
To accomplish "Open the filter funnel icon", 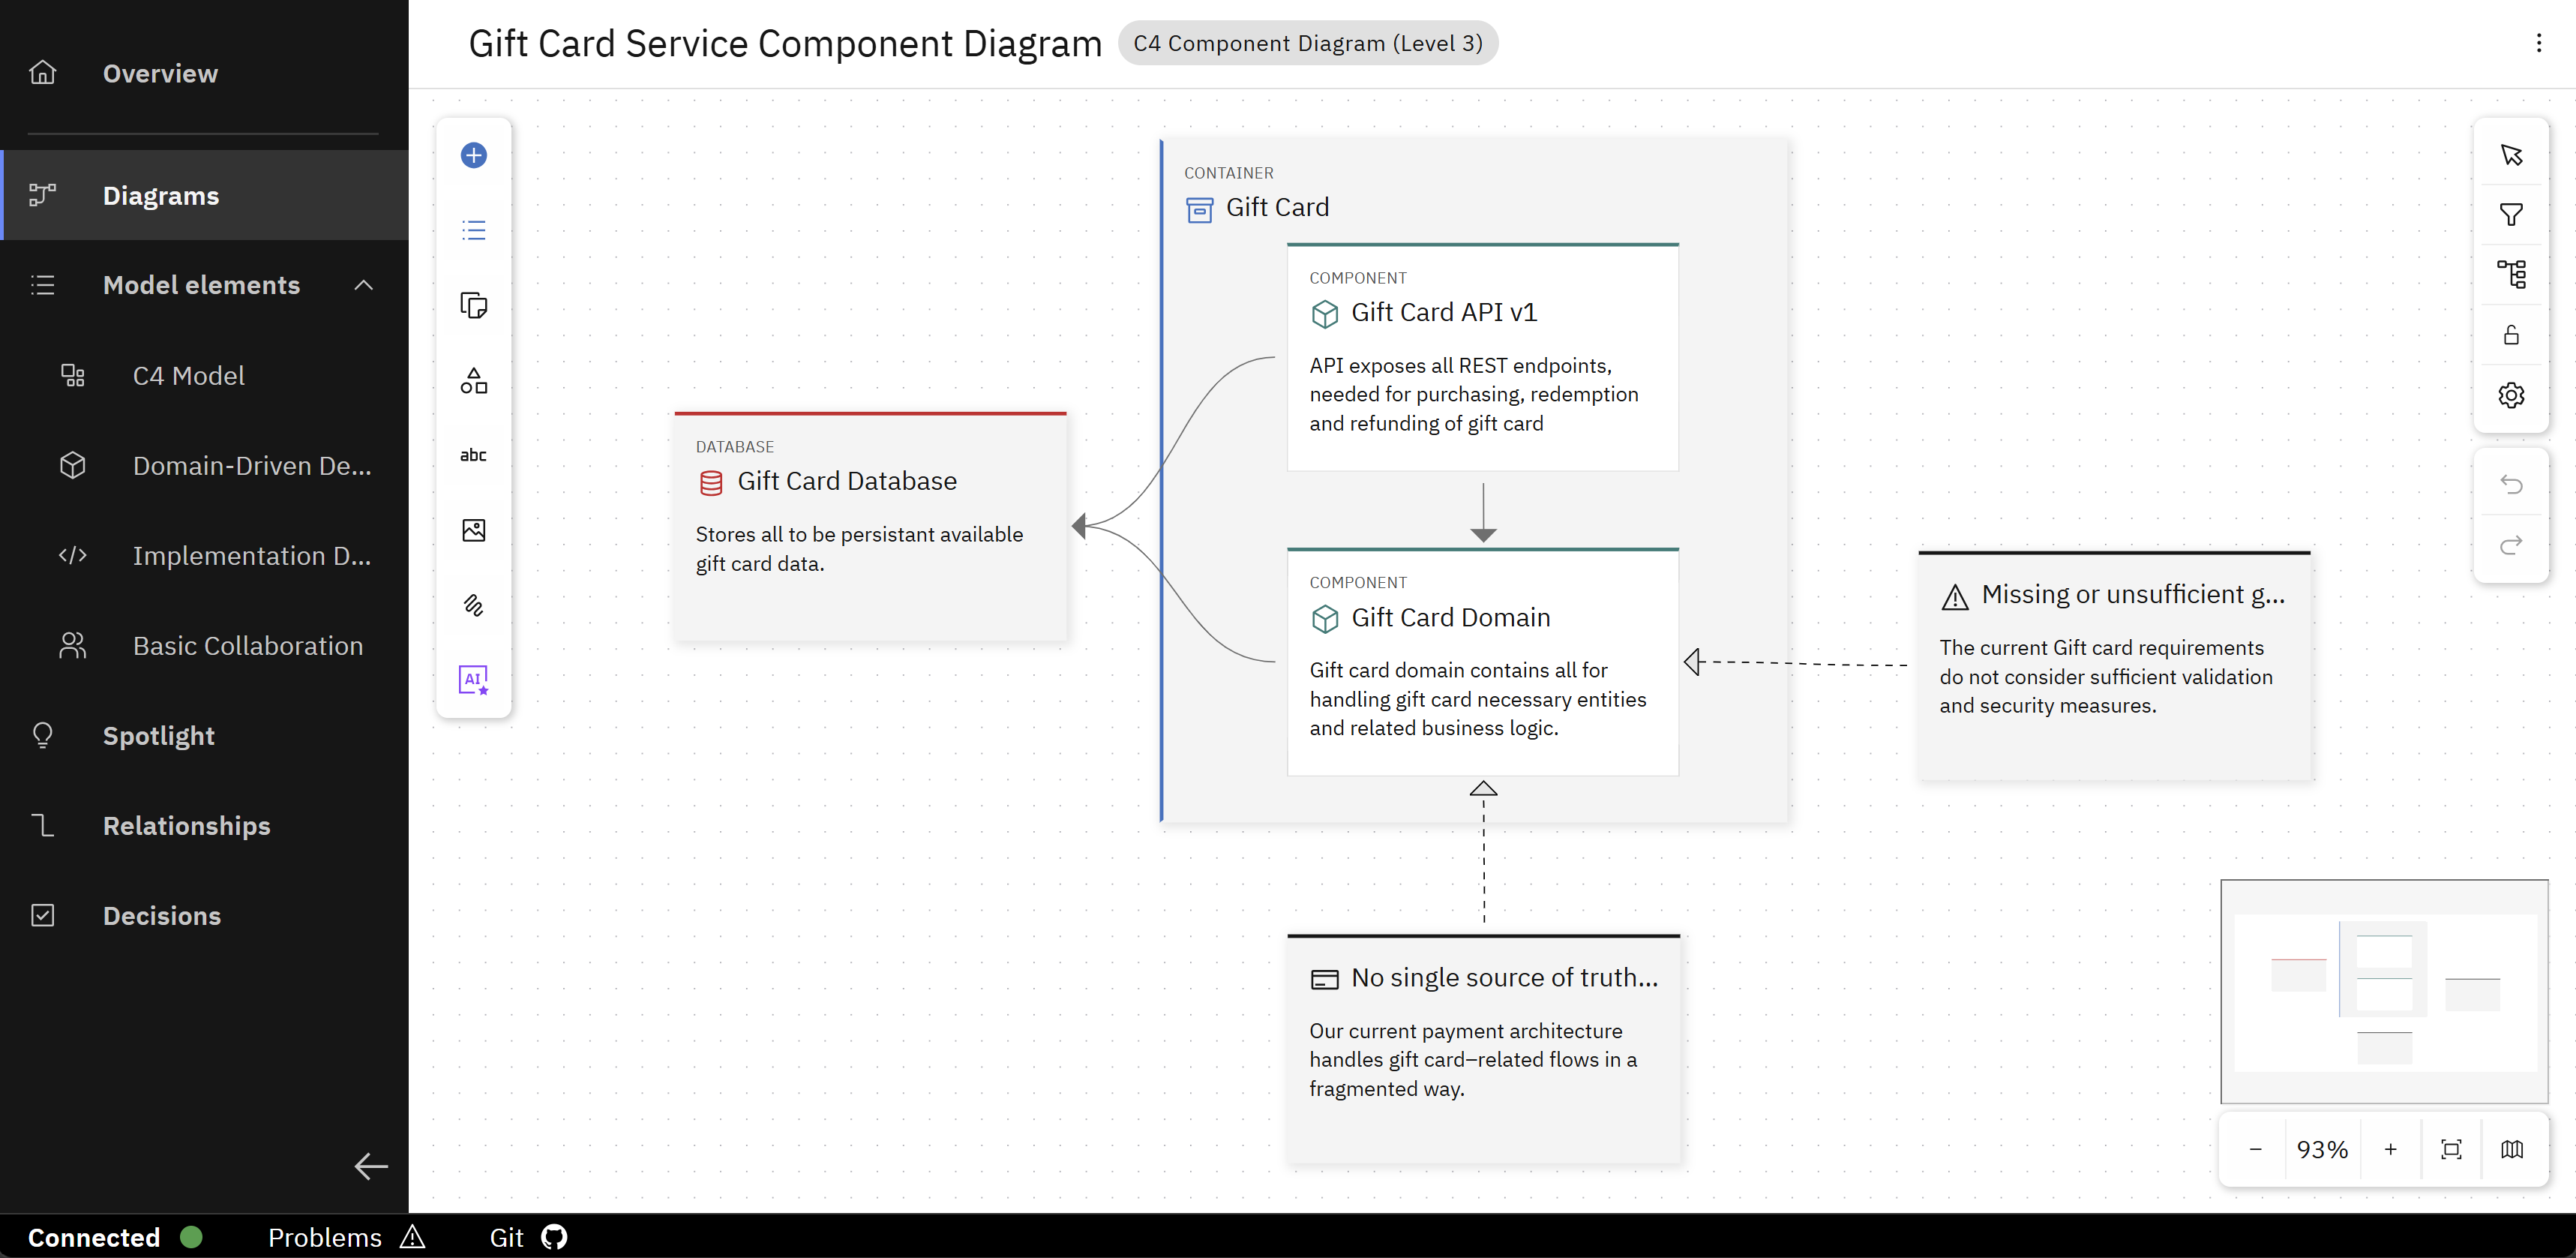I will (2511, 215).
